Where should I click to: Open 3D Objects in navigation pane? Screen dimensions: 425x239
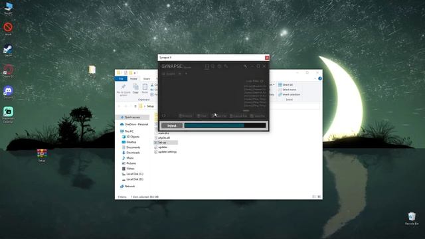[x=131, y=137]
